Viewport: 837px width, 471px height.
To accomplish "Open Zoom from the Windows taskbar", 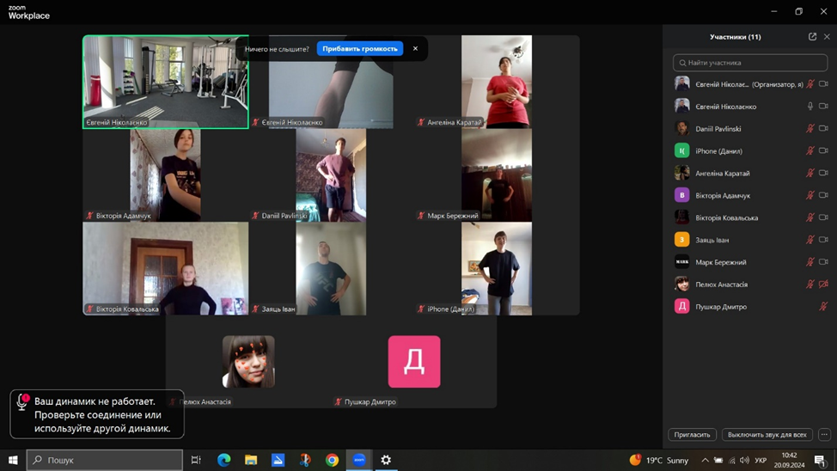I will coord(359,460).
